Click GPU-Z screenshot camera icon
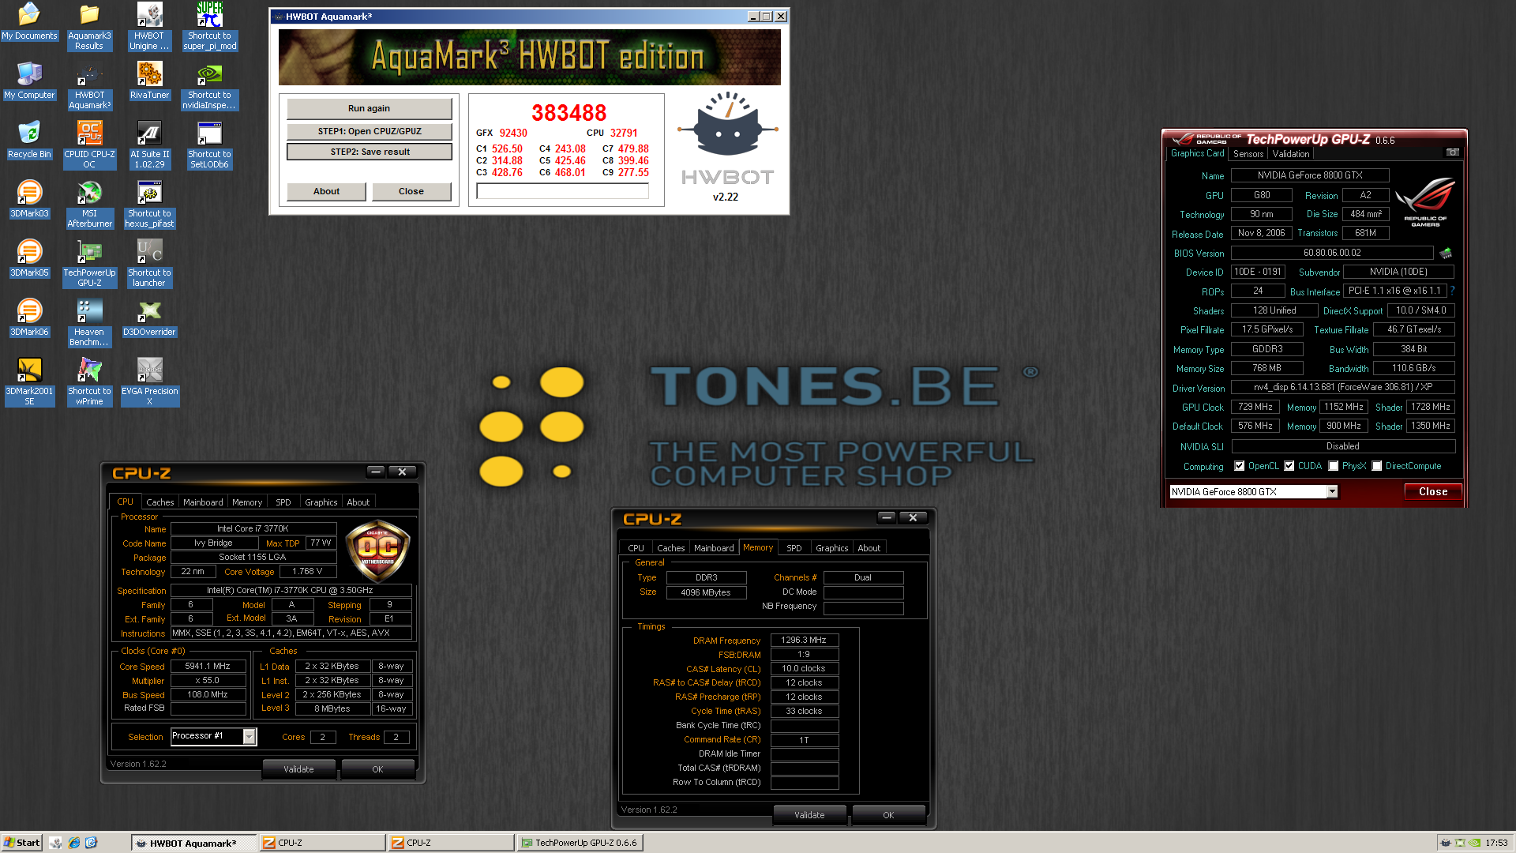This screenshot has width=1516, height=853. (x=1452, y=152)
